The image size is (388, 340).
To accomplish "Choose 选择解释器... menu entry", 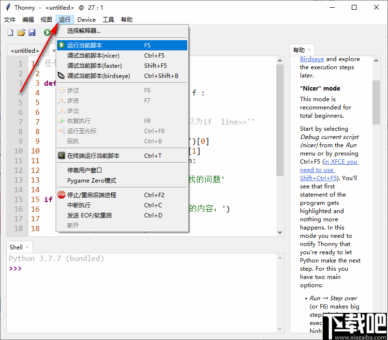I will click(122, 31).
